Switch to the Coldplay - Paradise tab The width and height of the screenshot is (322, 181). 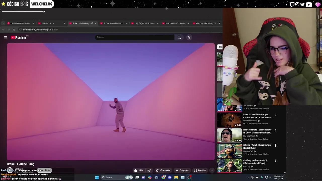point(206,23)
